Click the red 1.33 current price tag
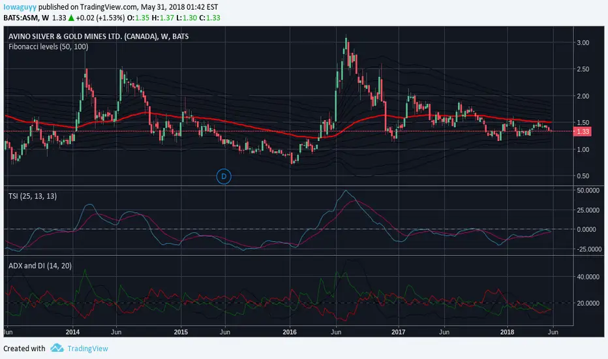The image size is (608, 359). (583, 132)
